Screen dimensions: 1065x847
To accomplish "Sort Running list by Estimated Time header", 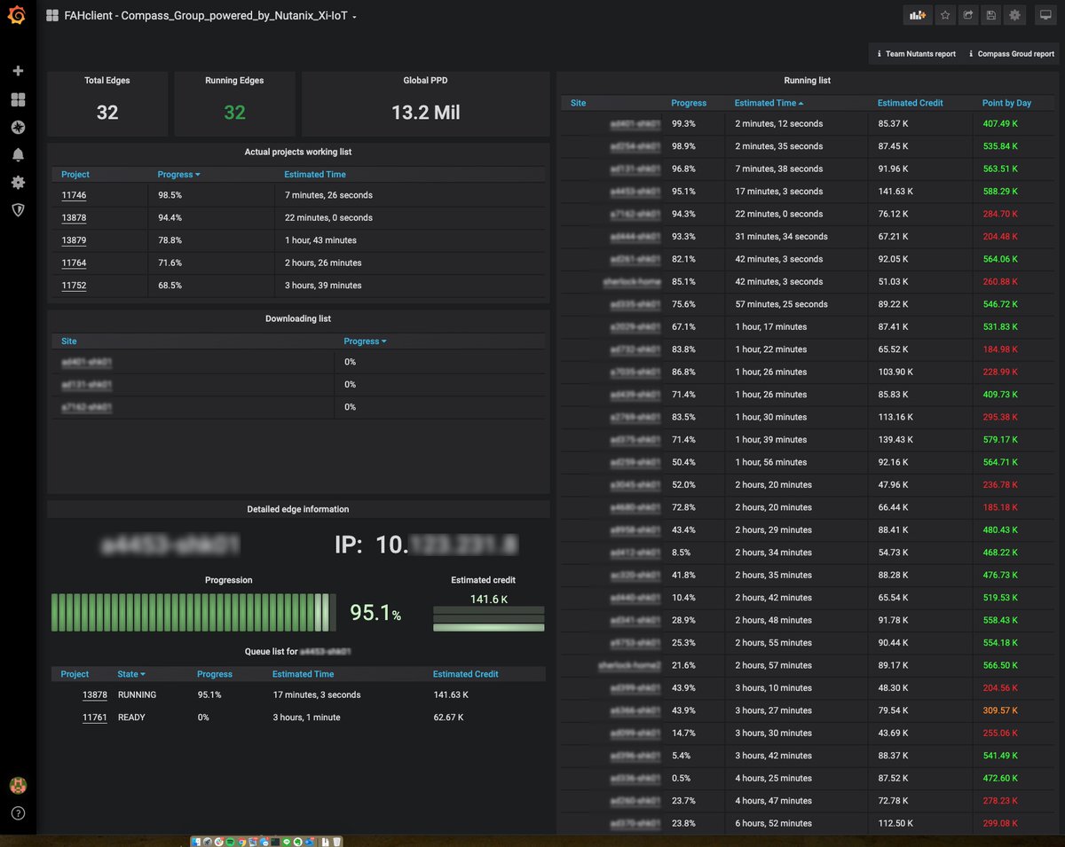I will 769,103.
